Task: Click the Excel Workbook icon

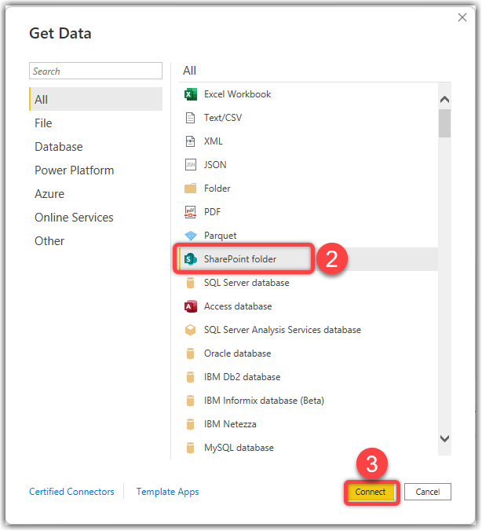Action: tap(191, 94)
